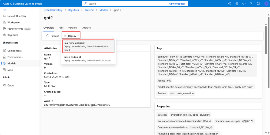This screenshot has width=270, height=135.
Task: Switch to the Jobs tab
Action: tap(61, 28)
